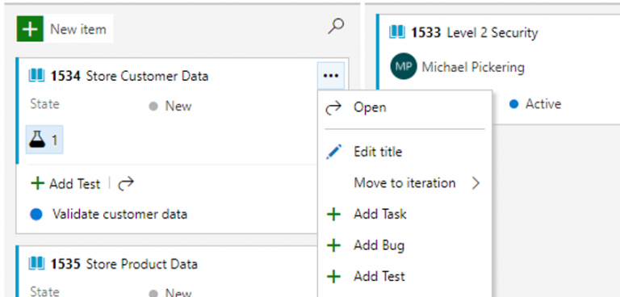The height and width of the screenshot is (297, 620).
Task: Click the Active state on card 1533
Action: click(x=542, y=104)
